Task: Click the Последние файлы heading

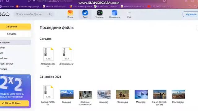Action: point(57,27)
